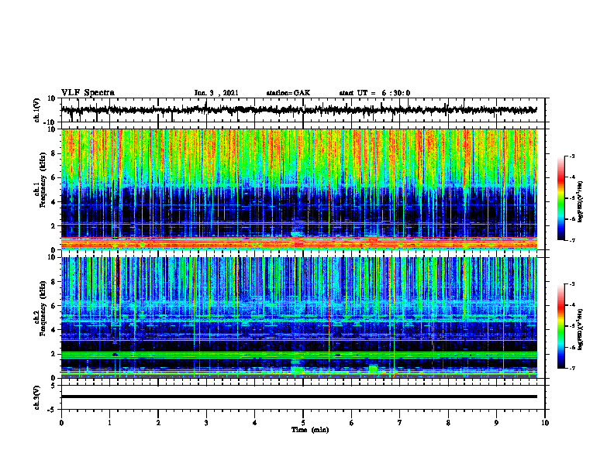Click the "4" kHz tick on ch.2 spectrogram
614x474 pixels.
point(53,330)
